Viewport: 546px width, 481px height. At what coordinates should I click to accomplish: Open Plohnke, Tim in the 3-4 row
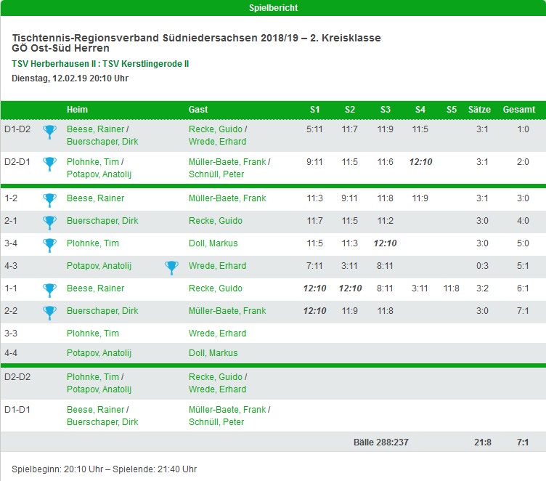[93, 243]
